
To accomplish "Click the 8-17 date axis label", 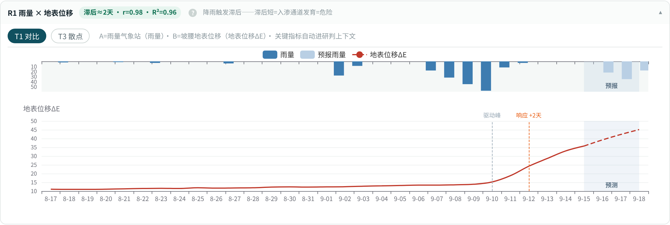I will pyautogui.click(x=51, y=199).
